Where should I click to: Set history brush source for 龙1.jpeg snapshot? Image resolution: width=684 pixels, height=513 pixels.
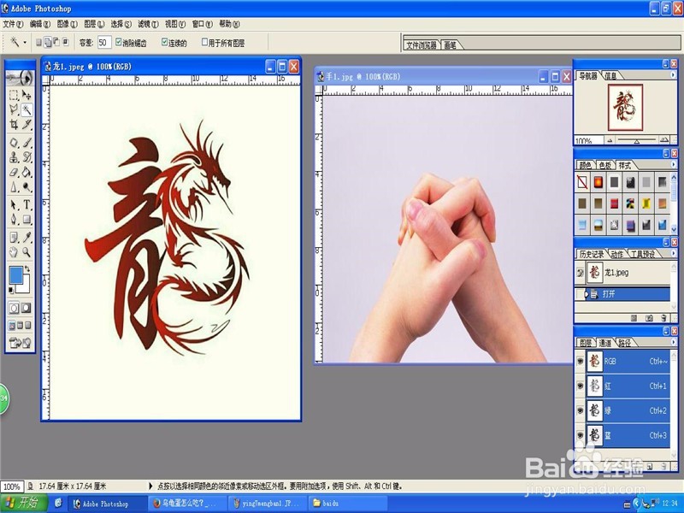click(580, 273)
